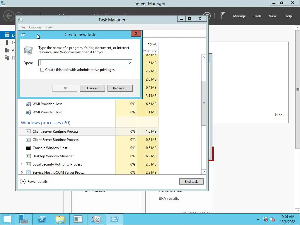This screenshot has height=225, width=300.
Task: Click the second Client Server Runtime Process icon
Action: coord(28,140)
